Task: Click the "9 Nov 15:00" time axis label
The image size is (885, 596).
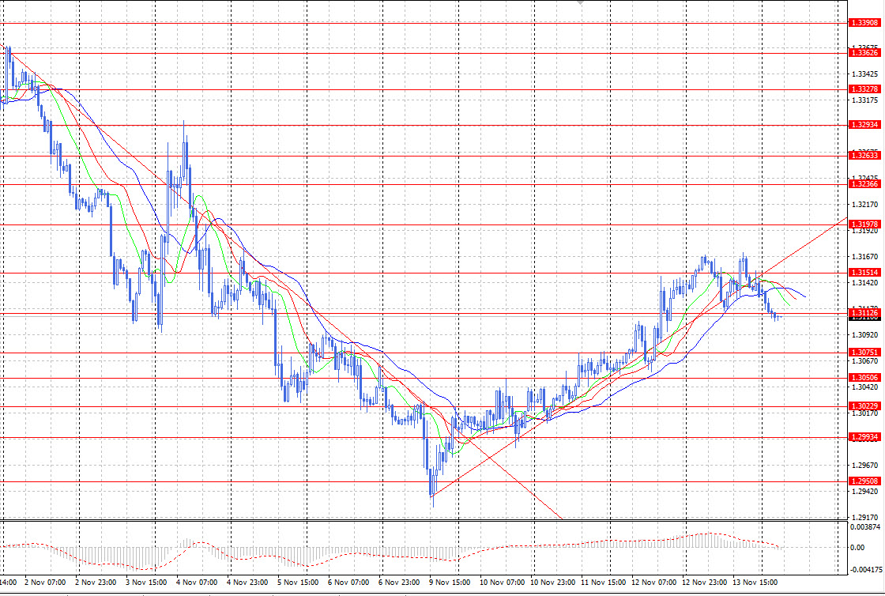Action: pyautogui.click(x=450, y=582)
